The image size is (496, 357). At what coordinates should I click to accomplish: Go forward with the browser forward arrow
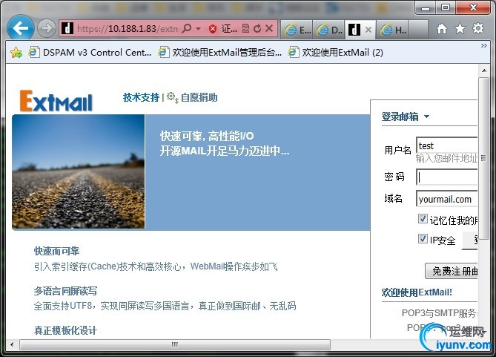coord(47,28)
